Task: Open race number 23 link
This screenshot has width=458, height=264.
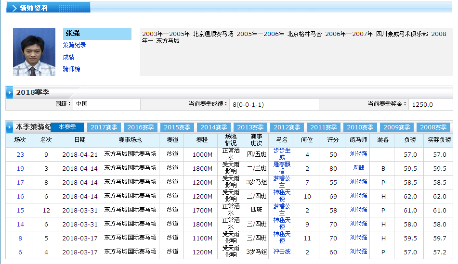Action: [20, 155]
